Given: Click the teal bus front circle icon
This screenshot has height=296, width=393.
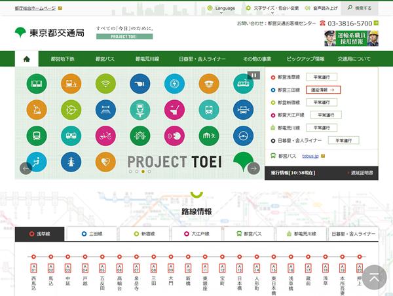Looking at the screenshot, I should [x=209, y=110].
